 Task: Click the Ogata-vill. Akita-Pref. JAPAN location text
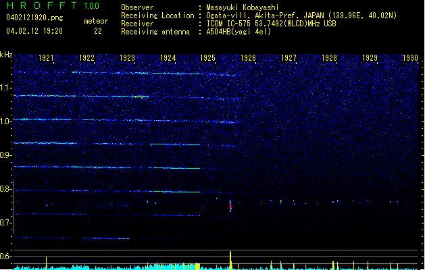pyautogui.click(x=301, y=16)
